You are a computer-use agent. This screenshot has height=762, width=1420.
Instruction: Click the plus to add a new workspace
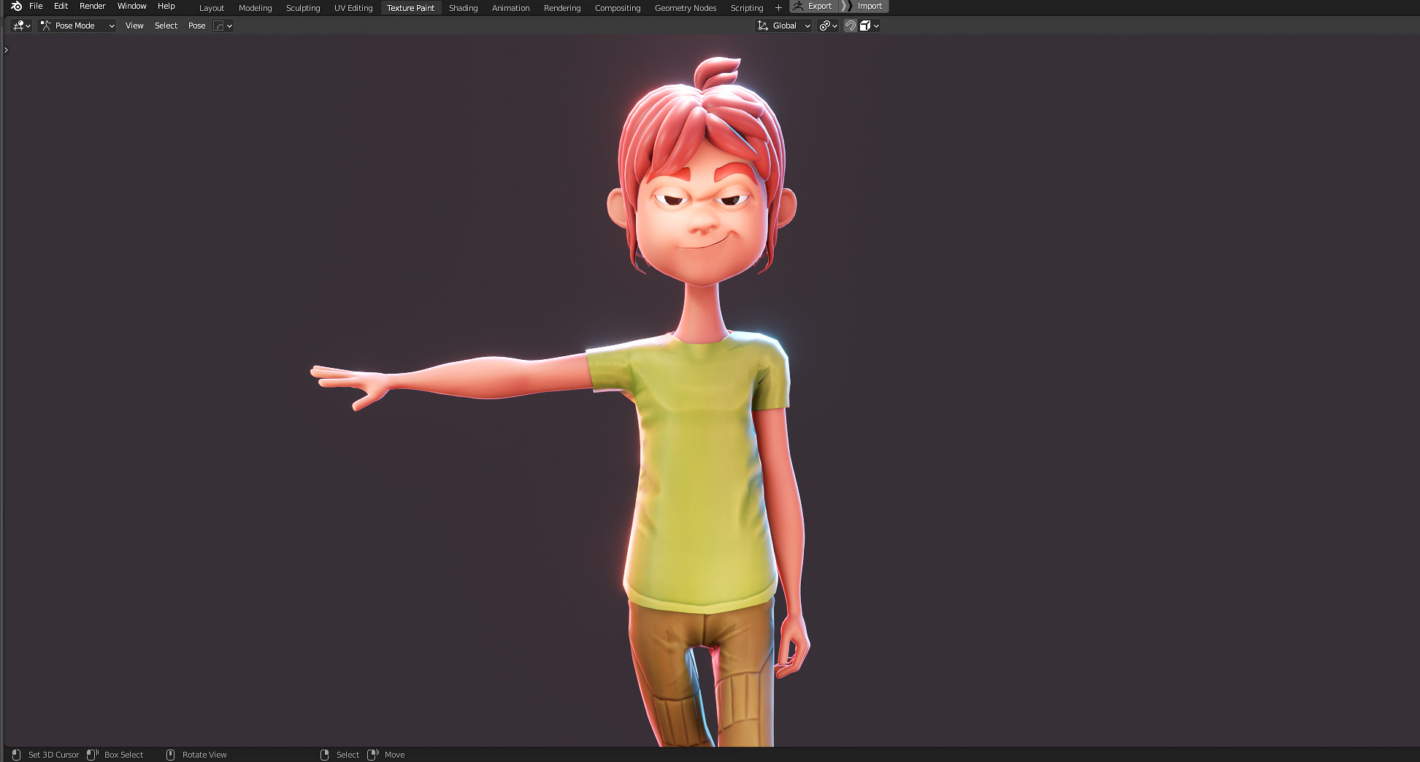point(778,7)
